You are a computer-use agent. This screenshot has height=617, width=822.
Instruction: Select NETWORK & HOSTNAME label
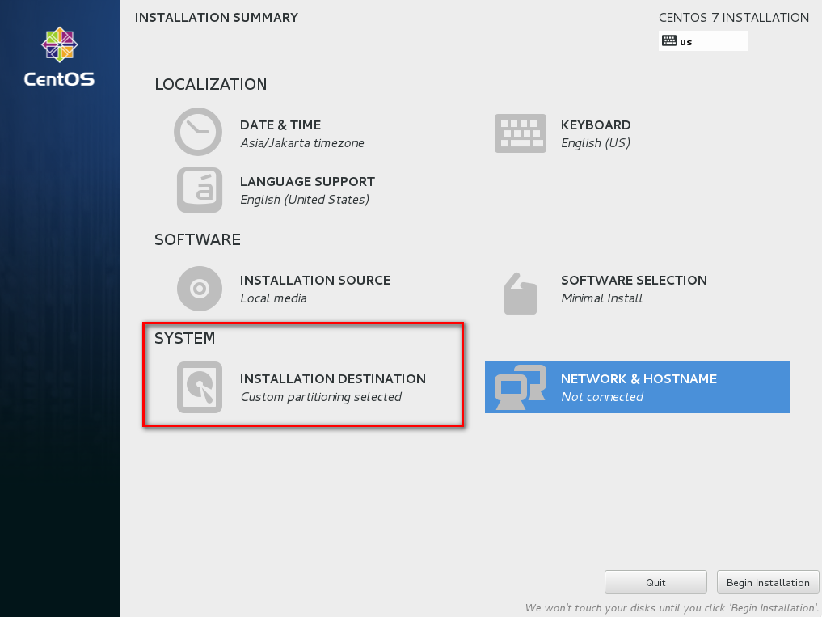[639, 378]
